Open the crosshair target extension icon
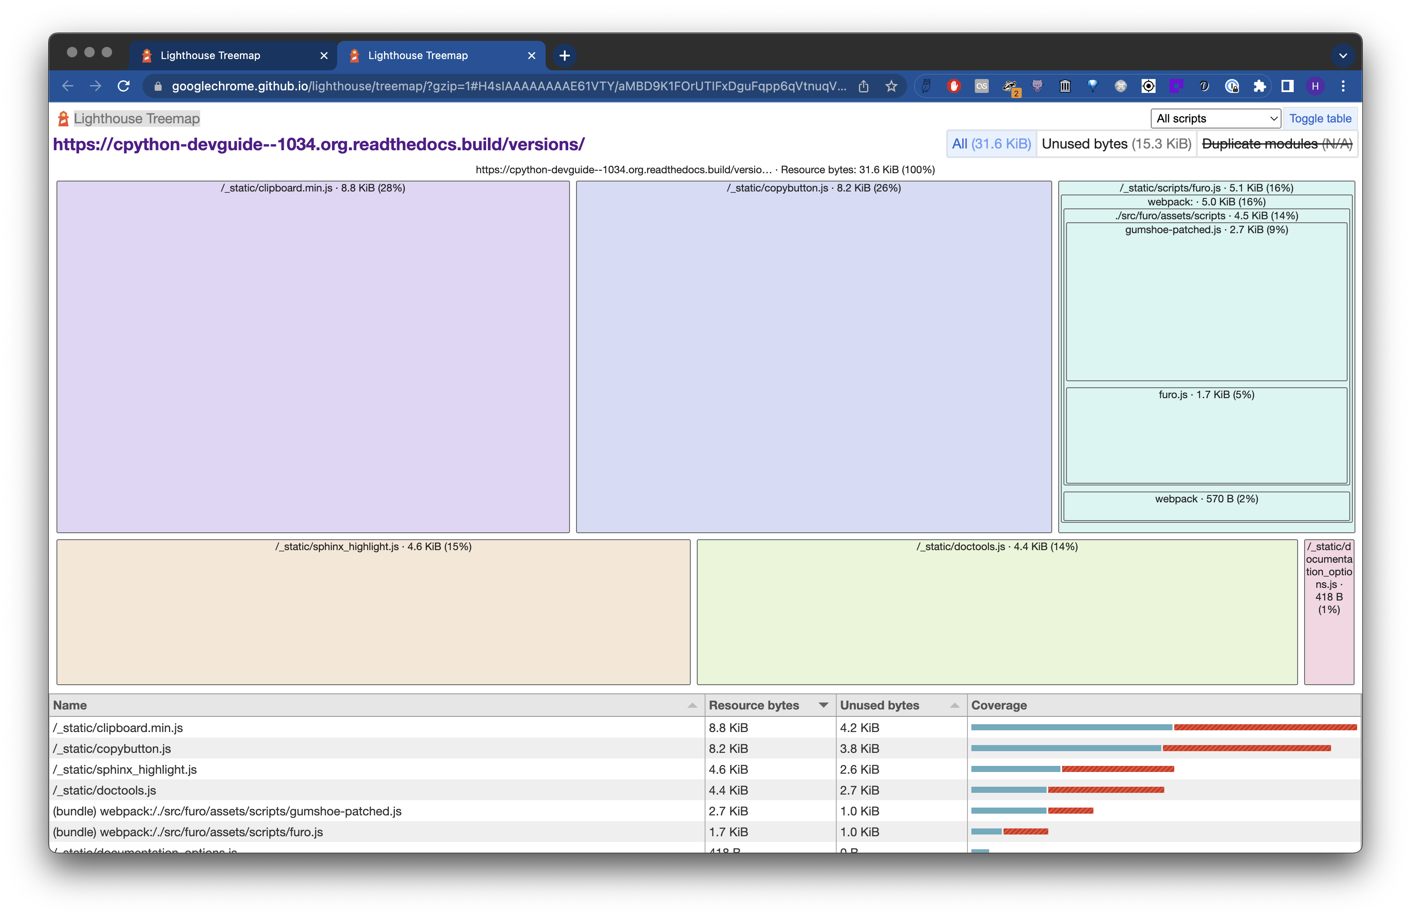Screen dimensions: 1411x917 pos(1148,86)
